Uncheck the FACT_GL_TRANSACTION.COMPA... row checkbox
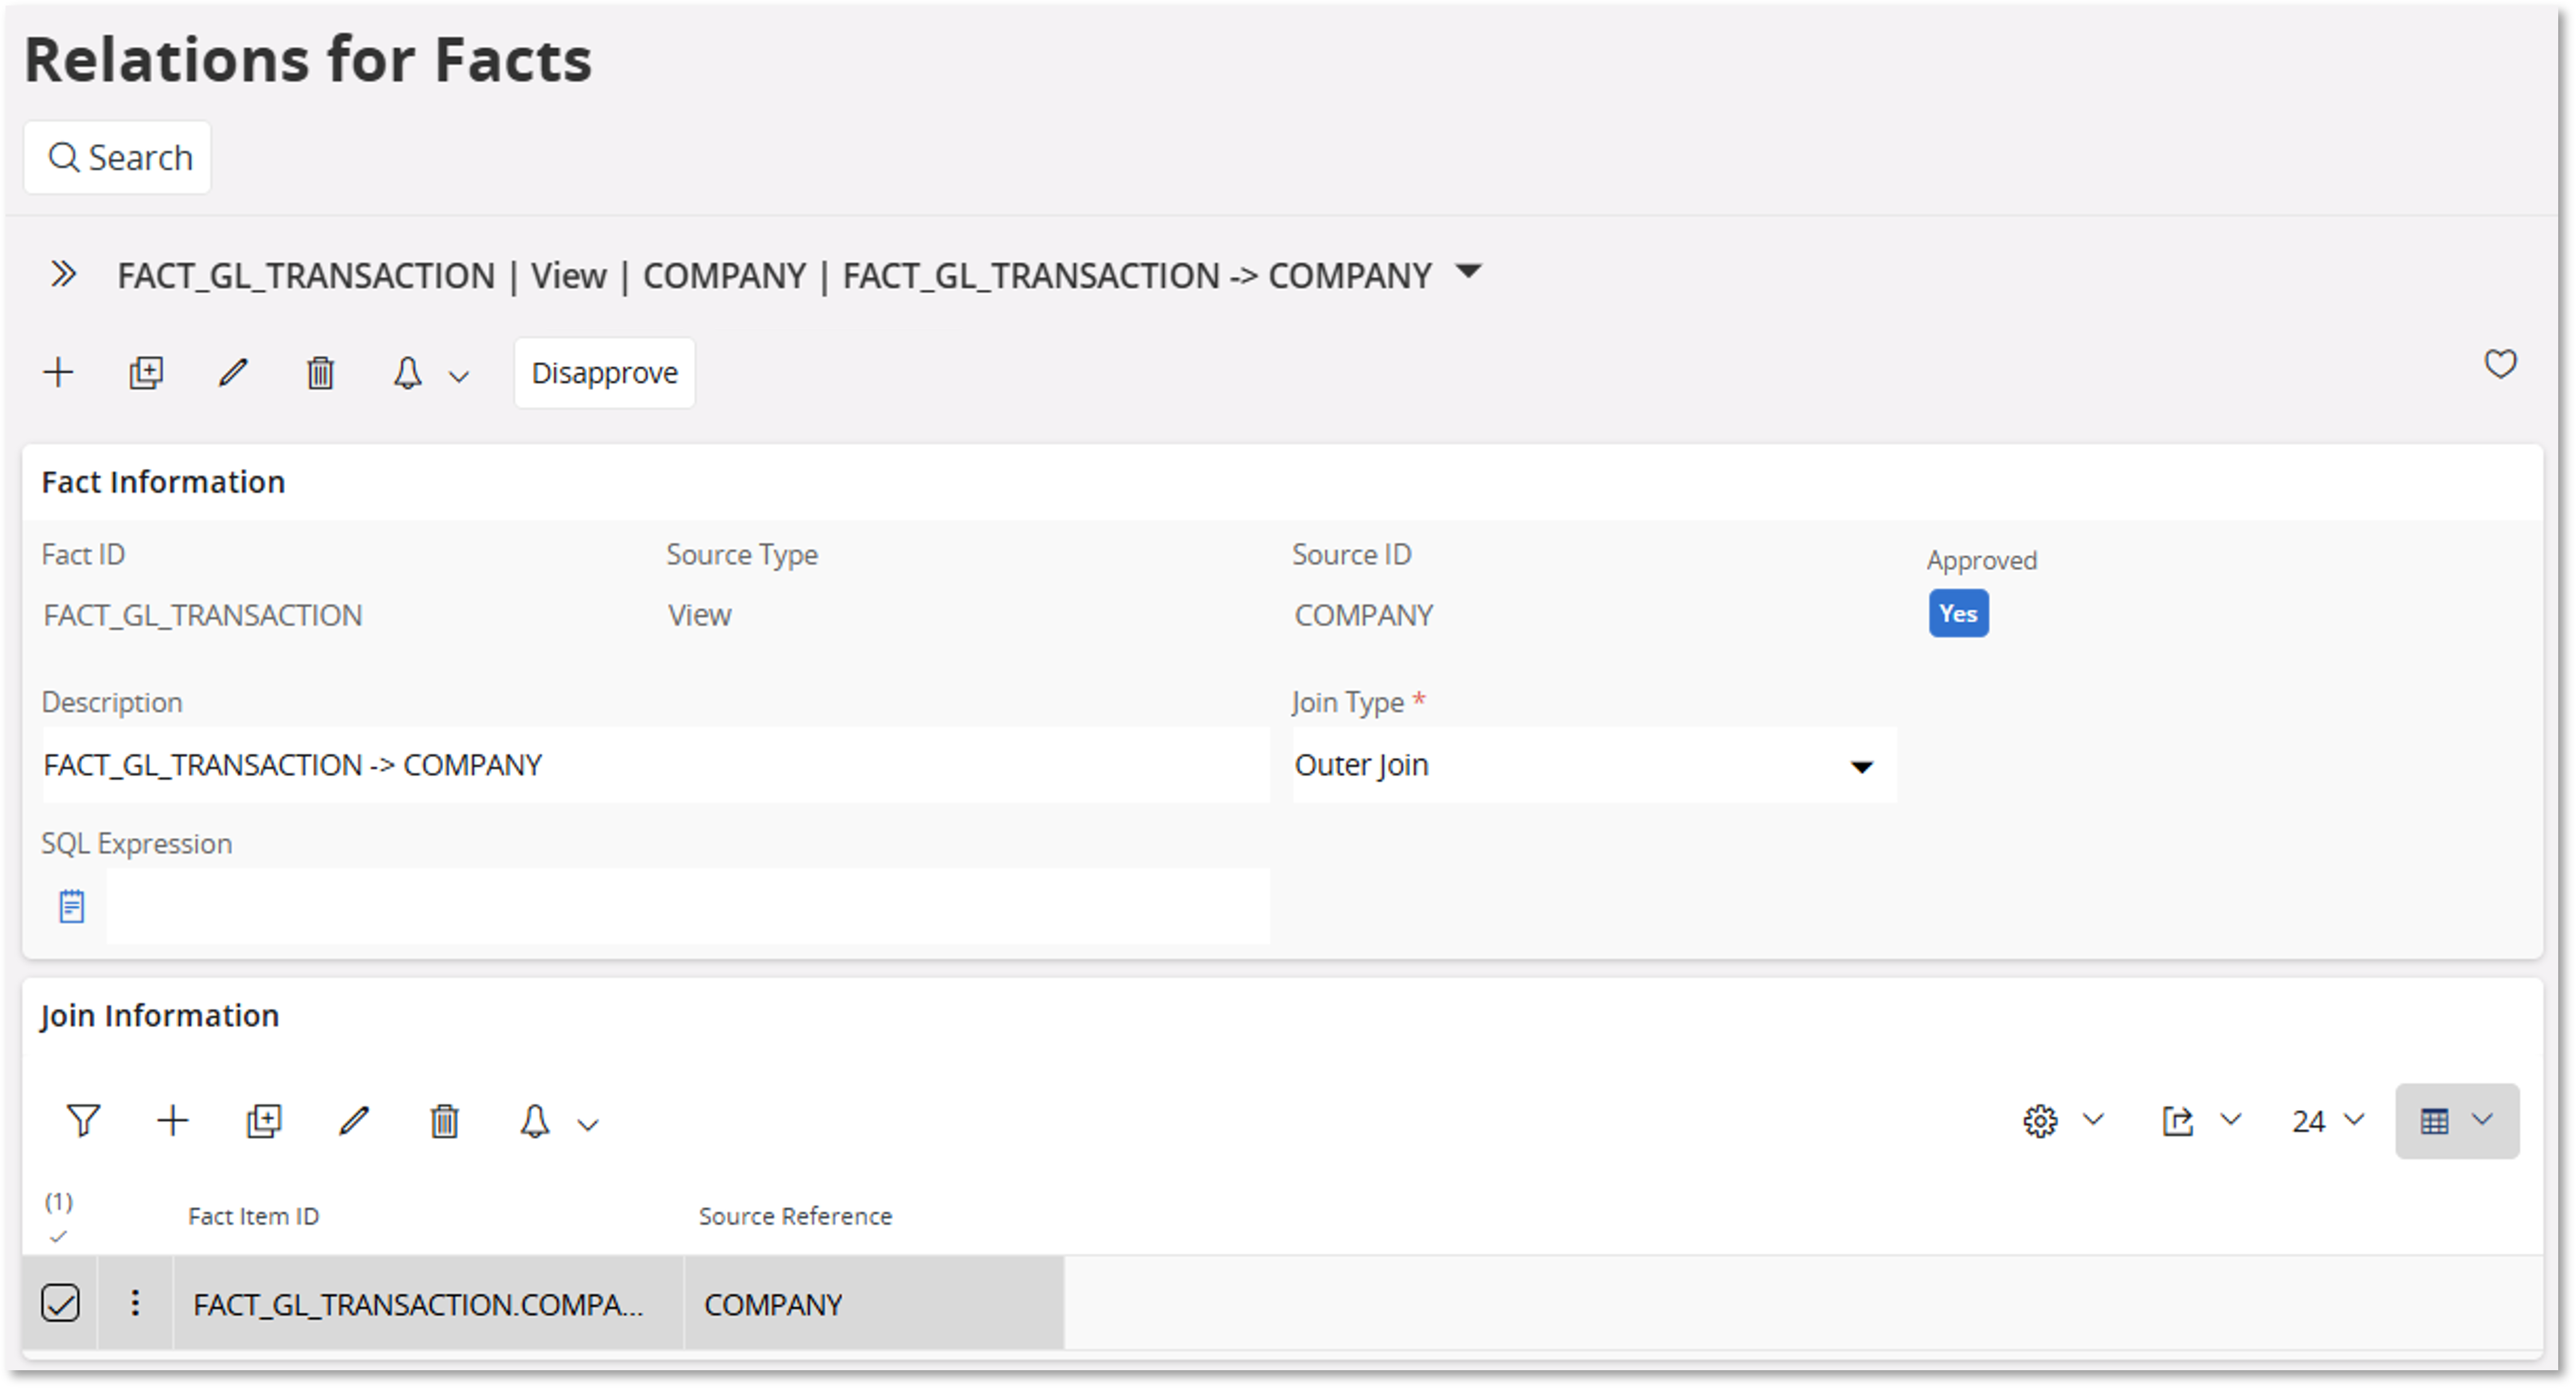This screenshot has width=2576, height=1388. click(60, 1303)
